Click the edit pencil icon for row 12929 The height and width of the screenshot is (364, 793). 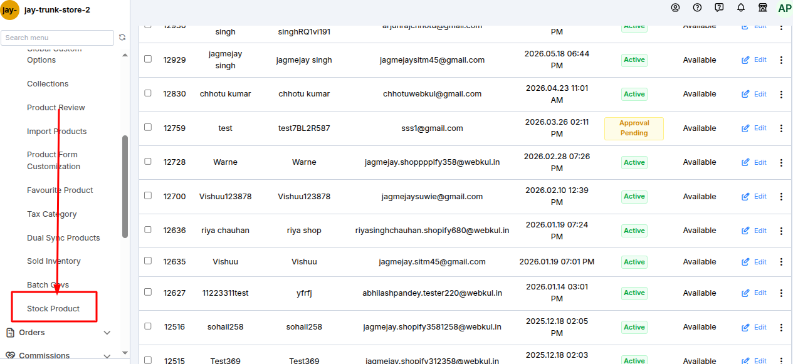pyautogui.click(x=745, y=60)
